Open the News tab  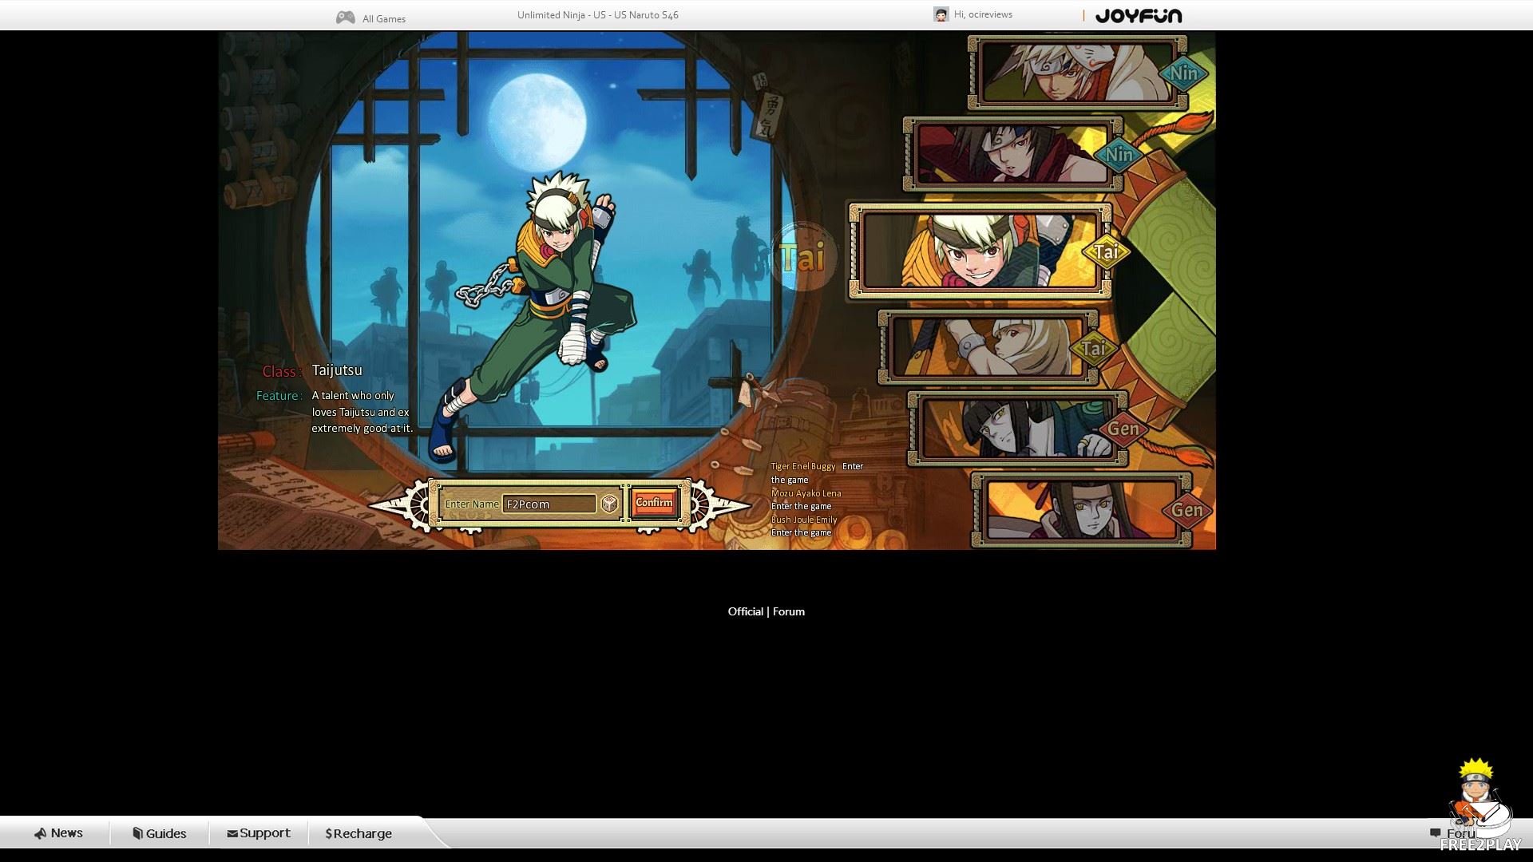pos(58,833)
